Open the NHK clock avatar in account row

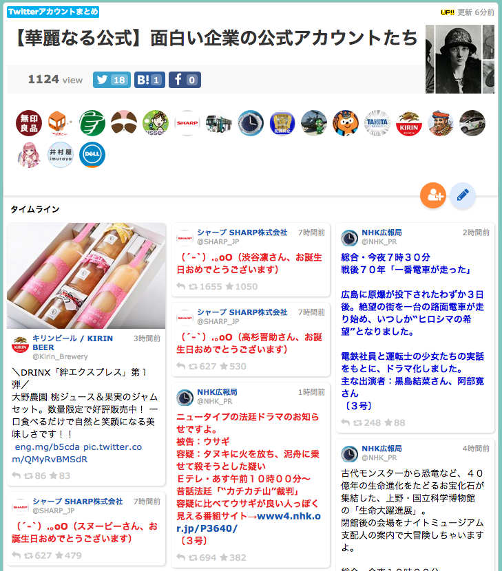[251, 123]
